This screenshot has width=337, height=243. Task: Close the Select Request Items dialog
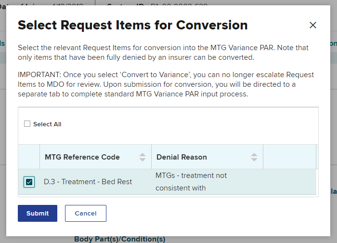pos(313,25)
